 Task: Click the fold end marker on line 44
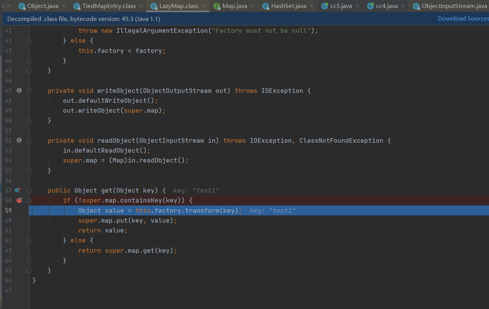[x=29, y=61]
